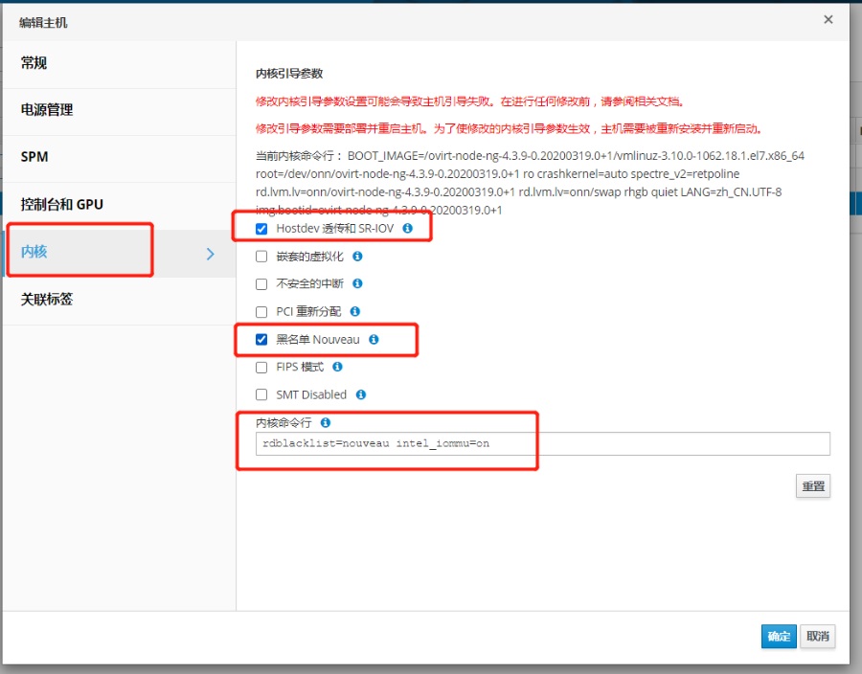Click the 编辑主机 dialog title
Viewport: 862px width, 674px height.
click(x=43, y=23)
